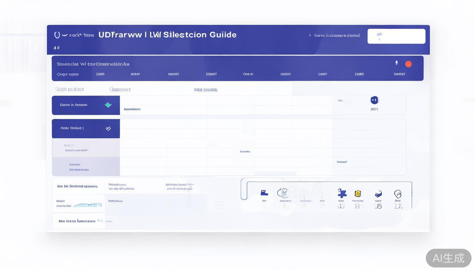475x271 pixels.
Task: Click the circular logo icon in the header
Action: coord(57,35)
